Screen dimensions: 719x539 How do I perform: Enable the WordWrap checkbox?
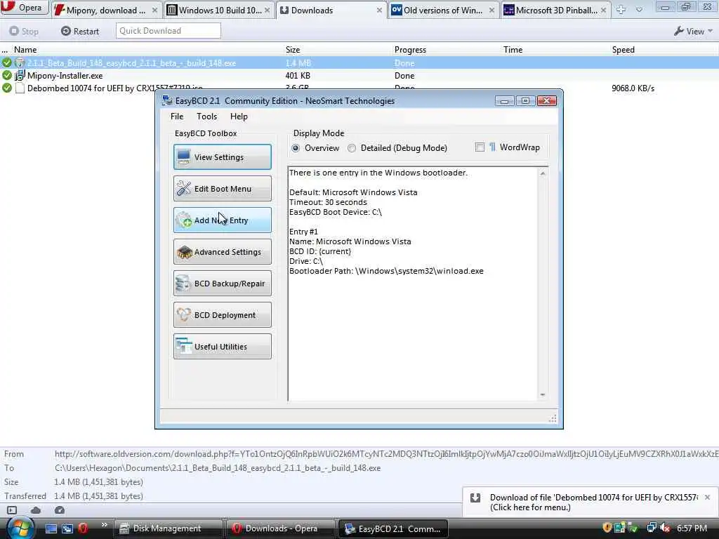(480, 147)
